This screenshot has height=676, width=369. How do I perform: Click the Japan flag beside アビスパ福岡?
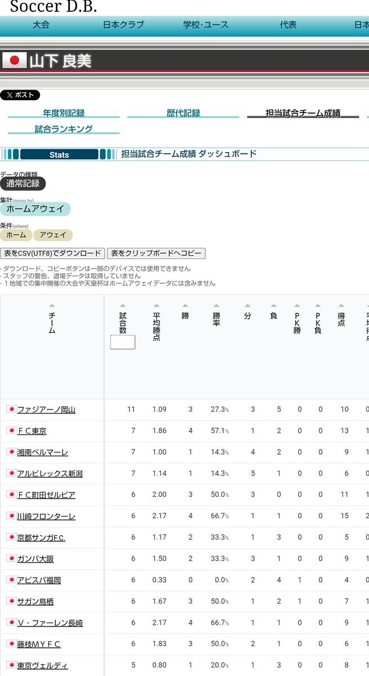tap(11, 579)
